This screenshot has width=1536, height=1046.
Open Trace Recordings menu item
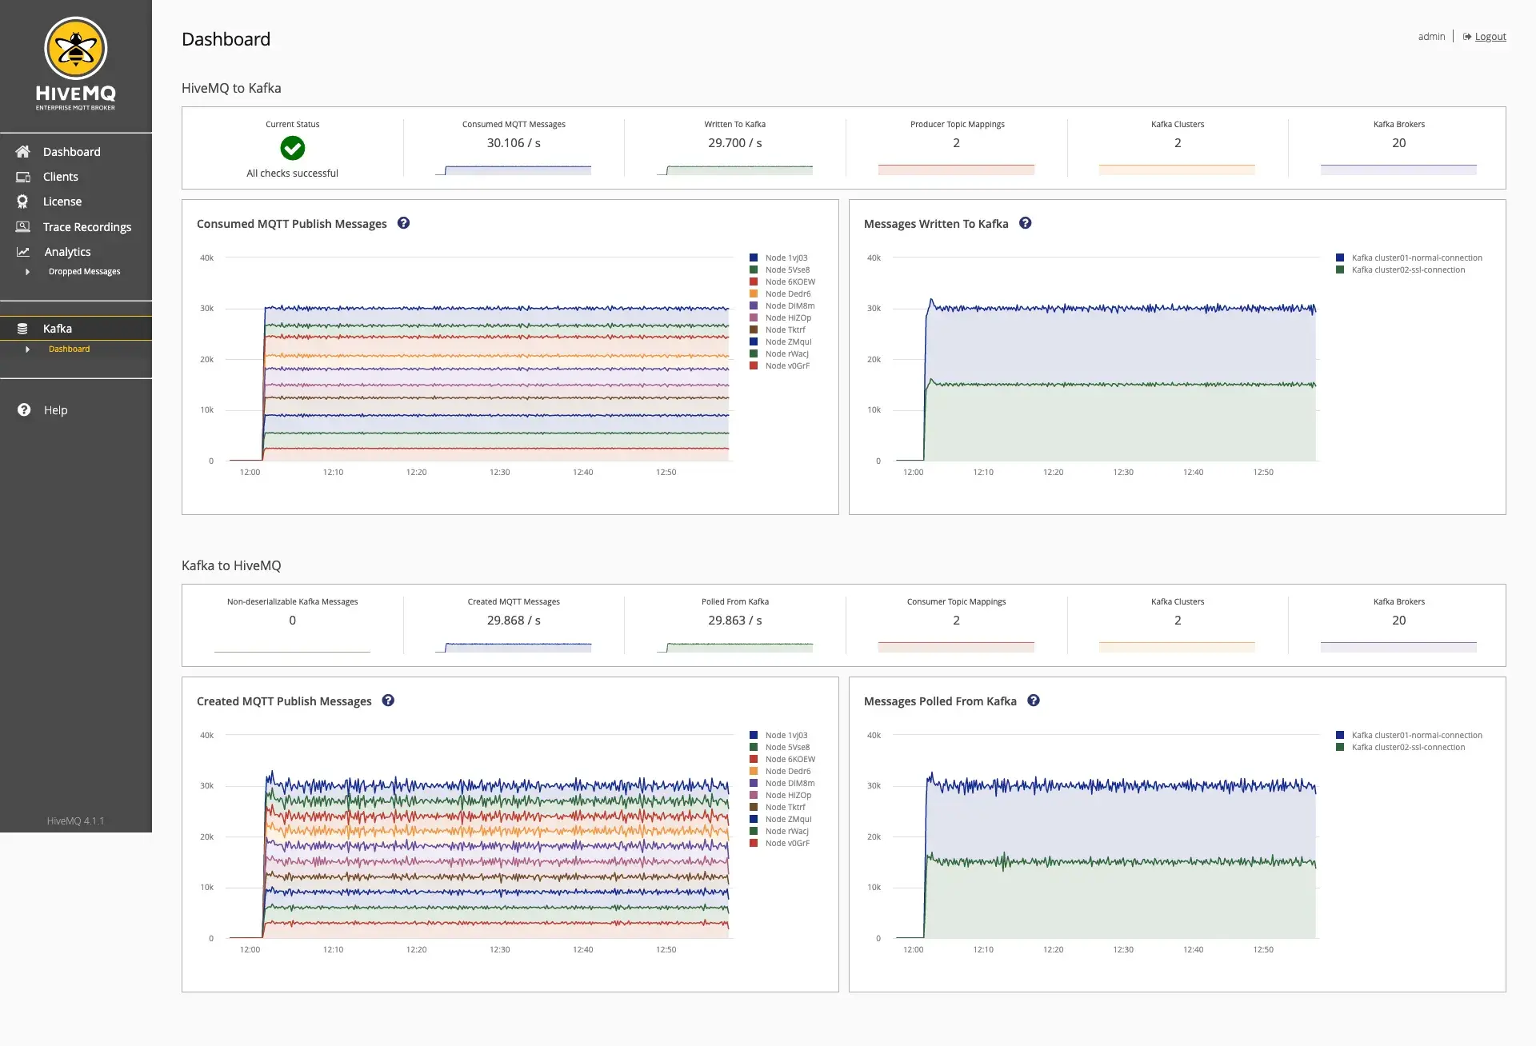tap(87, 227)
